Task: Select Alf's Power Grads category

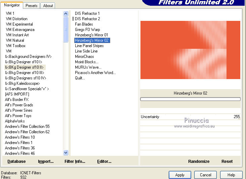Action: pyautogui.click(x=19, y=105)
